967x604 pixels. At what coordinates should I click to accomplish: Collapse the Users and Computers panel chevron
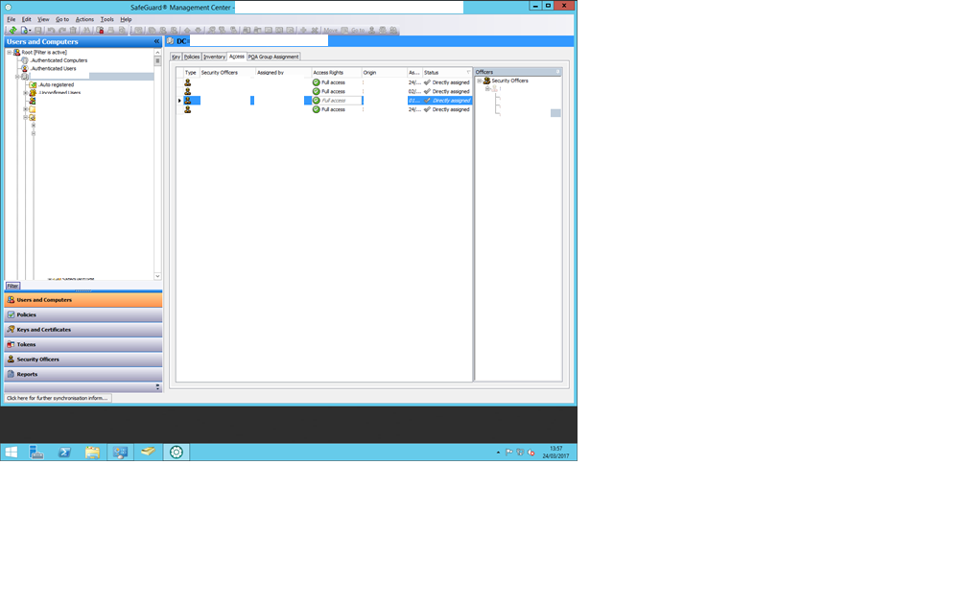pos(156,41)
